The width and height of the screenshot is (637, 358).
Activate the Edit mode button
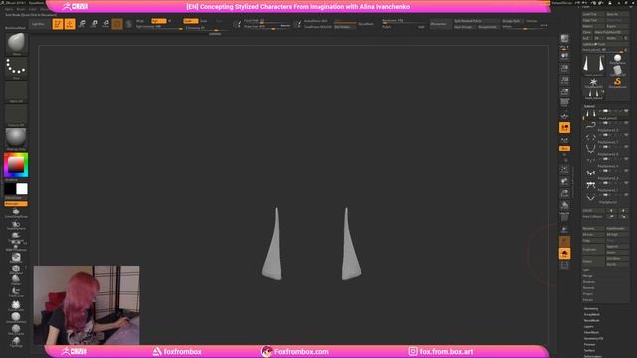pyautogui.click(x=58, y=24)
